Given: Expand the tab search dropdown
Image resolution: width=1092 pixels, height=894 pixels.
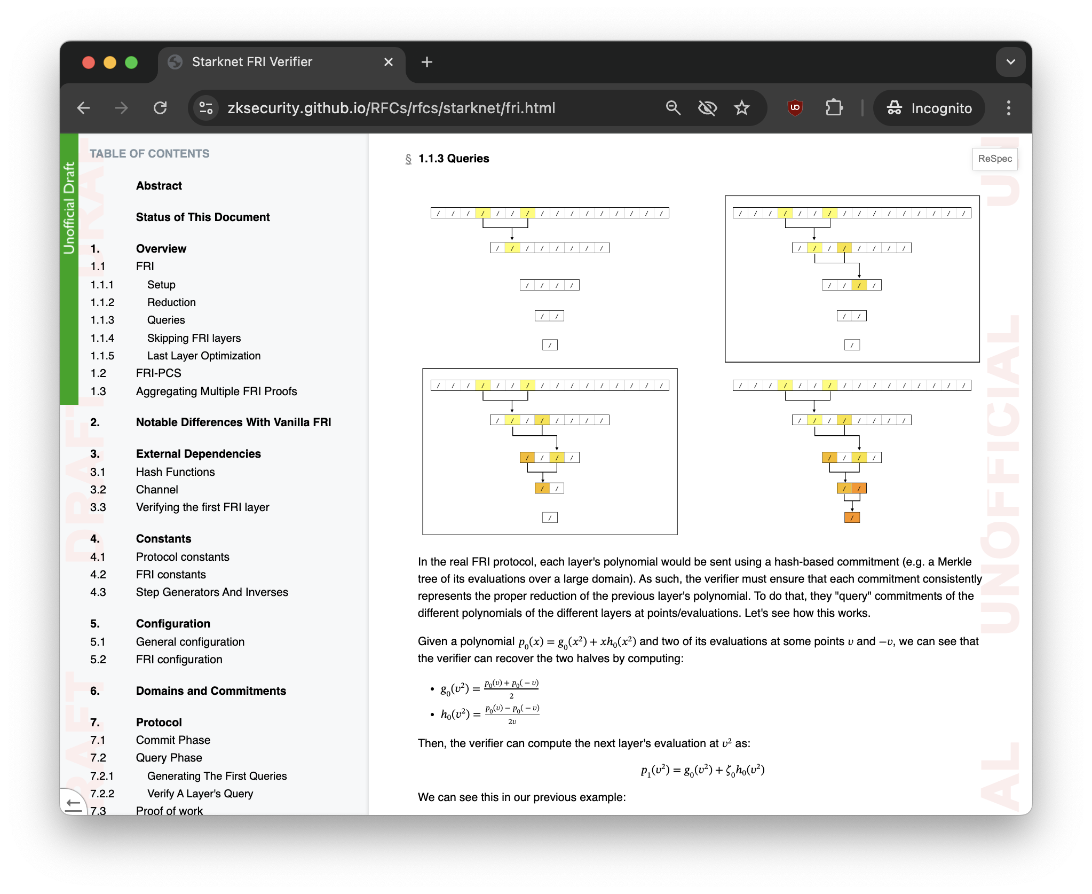Looking at the screenshot, I should 1010,62.
